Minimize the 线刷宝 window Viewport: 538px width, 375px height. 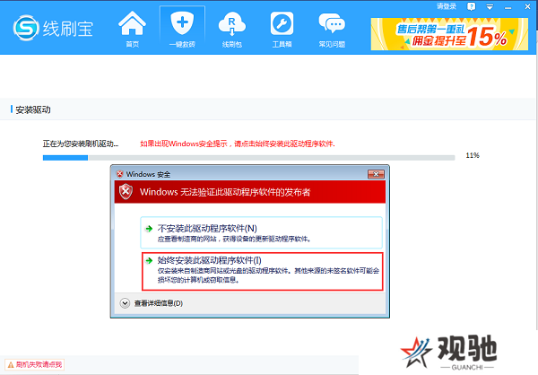tap(508, 7)
